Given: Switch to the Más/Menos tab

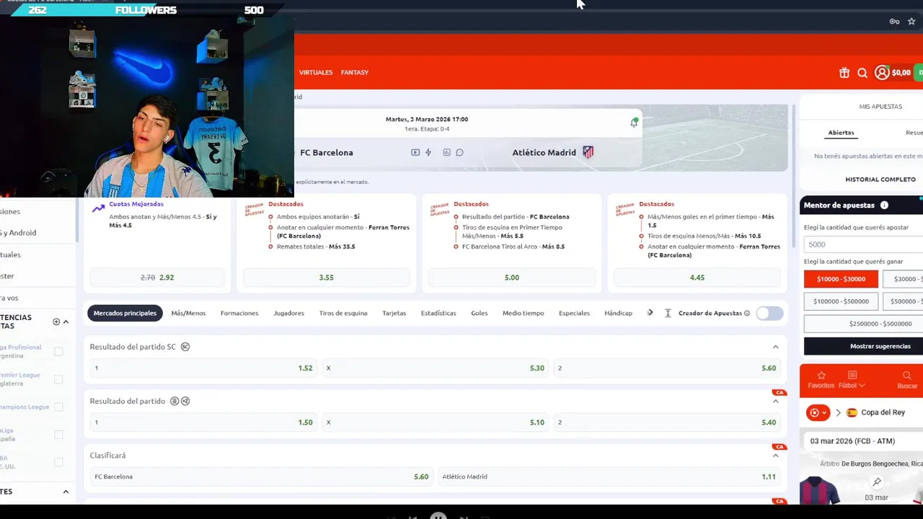Looking at the screenshot, I should (x=188, y=313).
